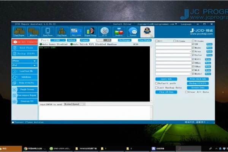228x152 pixels.
Task: Click the QQ penguin icon
Action: point(147,32)
